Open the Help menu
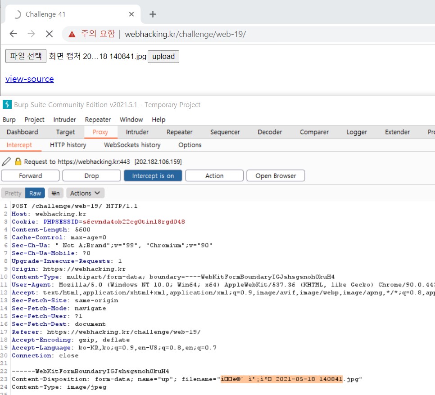Image resolution: width=435 pixels, height=395 pixels. click(159, 120)
